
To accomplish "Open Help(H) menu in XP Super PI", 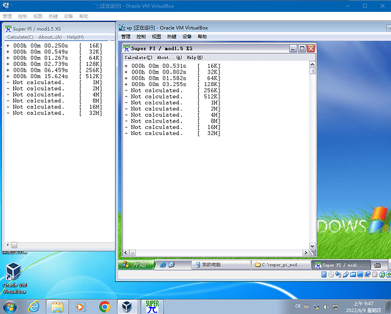I will pos(194,58).
